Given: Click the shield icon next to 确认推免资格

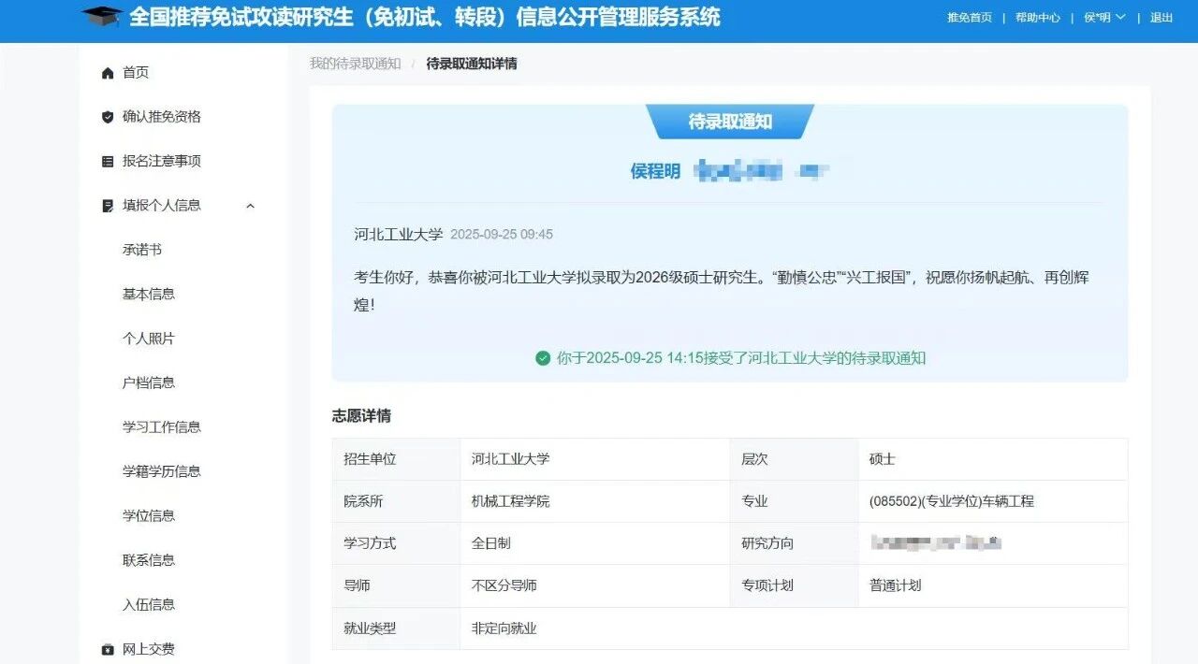Looking at the screenshot, I should coord(106,116).
